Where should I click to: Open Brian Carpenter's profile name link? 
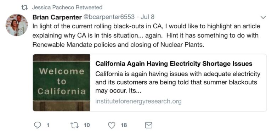click(x=57, y=17)
